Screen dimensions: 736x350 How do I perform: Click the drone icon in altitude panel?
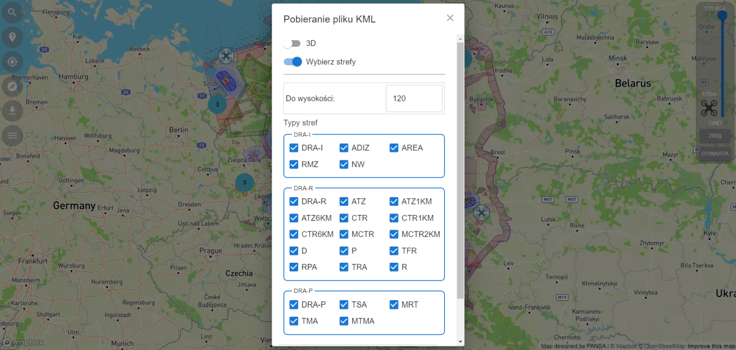click(710, 109)
